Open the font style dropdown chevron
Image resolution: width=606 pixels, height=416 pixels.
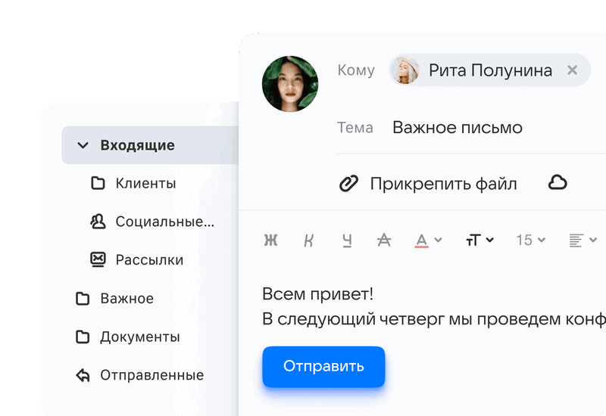(489, 240)
